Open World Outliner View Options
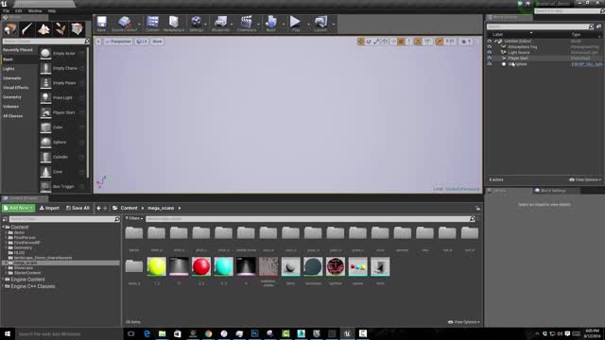The height and width of the screenshot is (340, 605). pyautogui.click(x=585, y=179)
